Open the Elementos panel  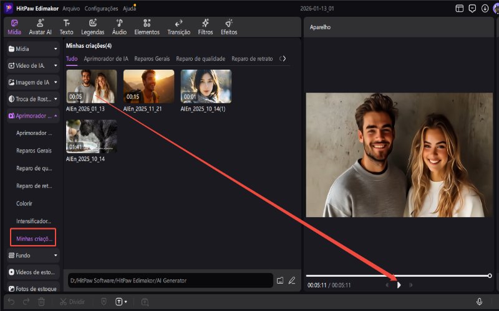point(147,26)
